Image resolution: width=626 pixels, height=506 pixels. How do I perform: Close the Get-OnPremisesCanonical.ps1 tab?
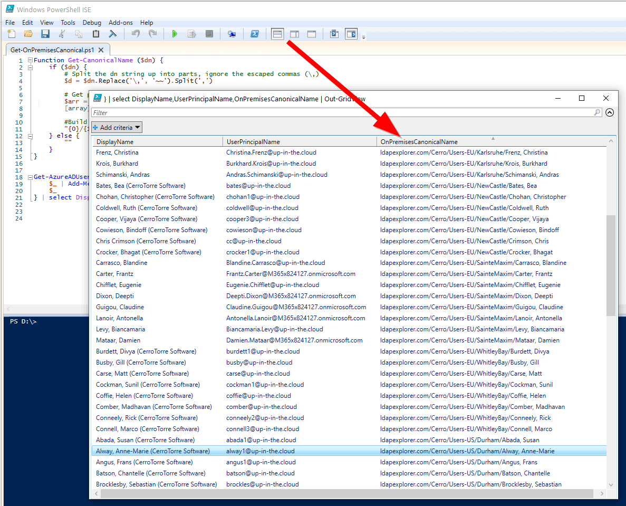click(101, 50)
